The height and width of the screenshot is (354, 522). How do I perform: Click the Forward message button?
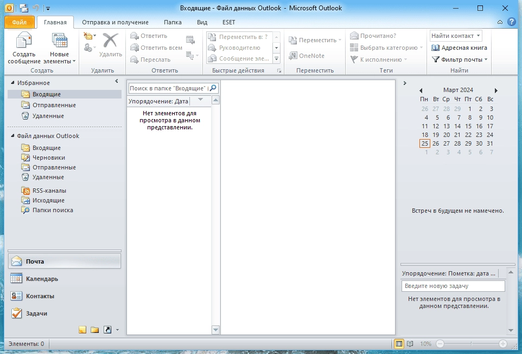(150, 60)
